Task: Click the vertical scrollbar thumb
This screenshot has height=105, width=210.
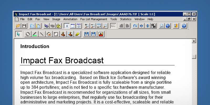Action: [x=194, y=57]
